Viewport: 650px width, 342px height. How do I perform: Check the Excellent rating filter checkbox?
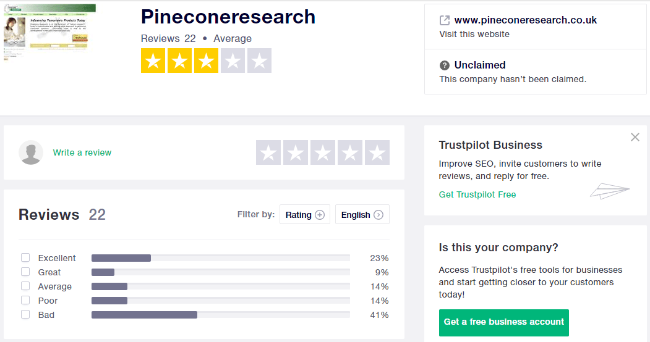(x=25, y=257)
